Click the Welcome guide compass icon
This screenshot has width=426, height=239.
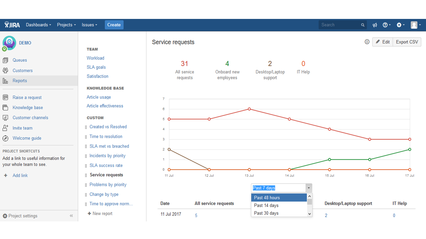pos(5,138)
